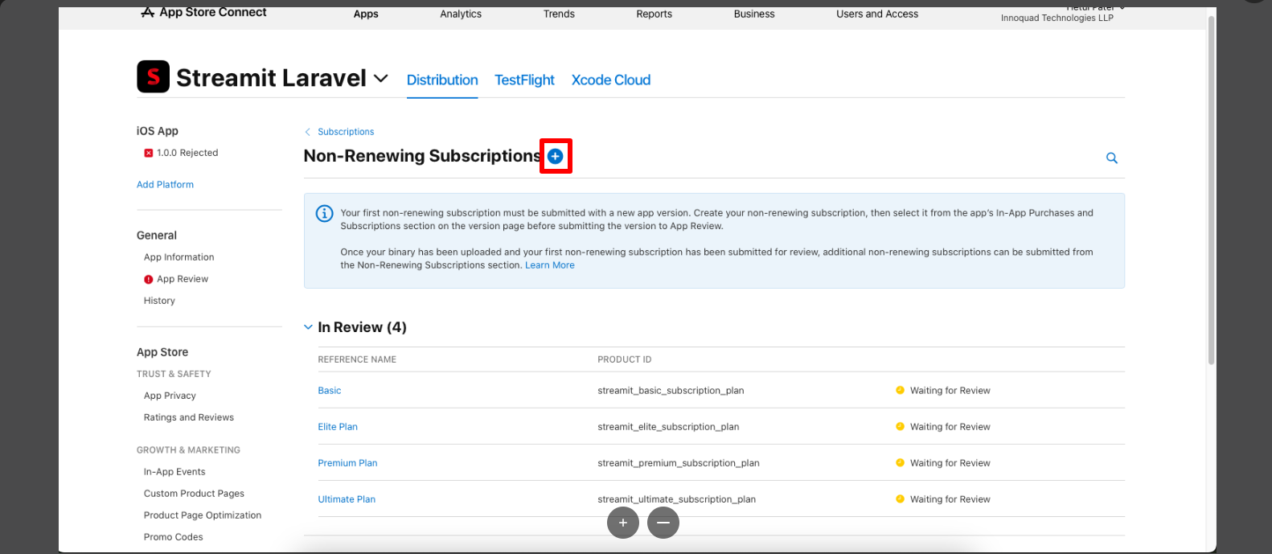Click Waiting for Review in the Premium Plan row

pos(950,463)
